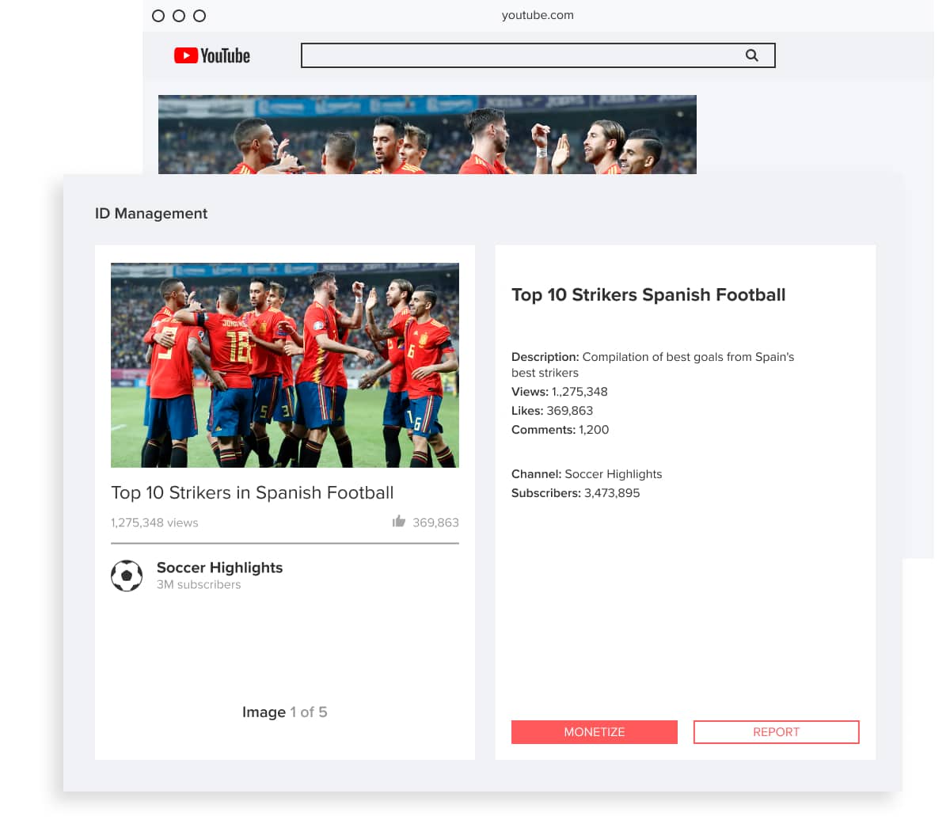
Task: Click the second browser window circle
Action: [x=179, y=16]
